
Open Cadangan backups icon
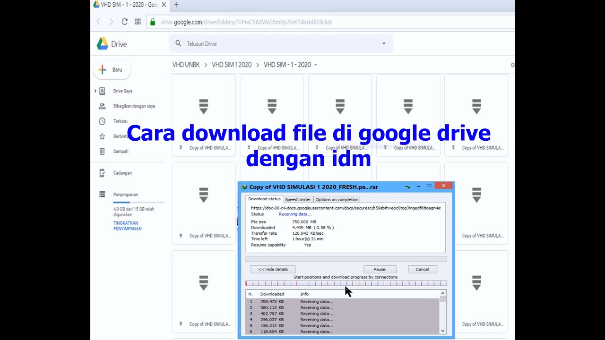tap(102, 173)
